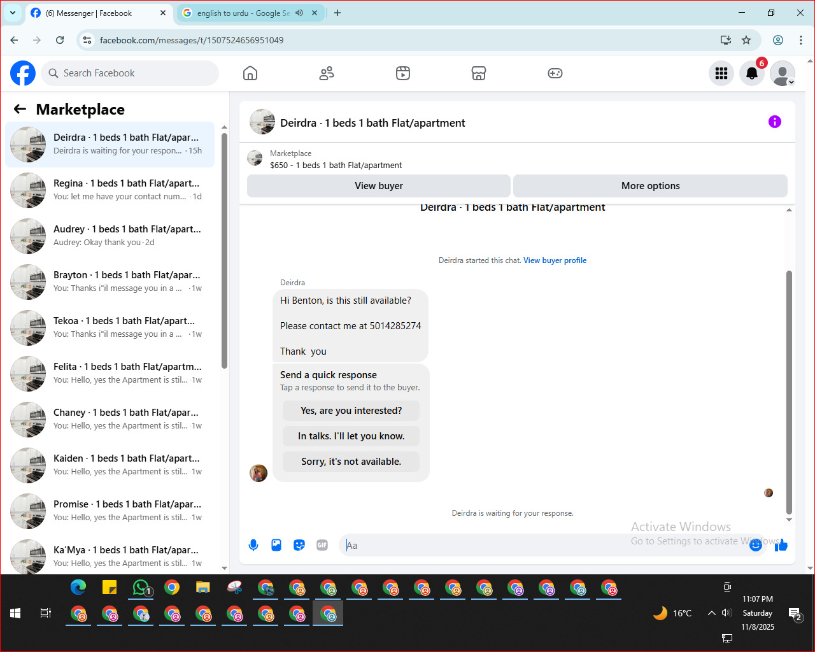Mute audio on the Google tab
Viewport: 815px width, 652px height.
pyautogui.click(x=299, y=13)
